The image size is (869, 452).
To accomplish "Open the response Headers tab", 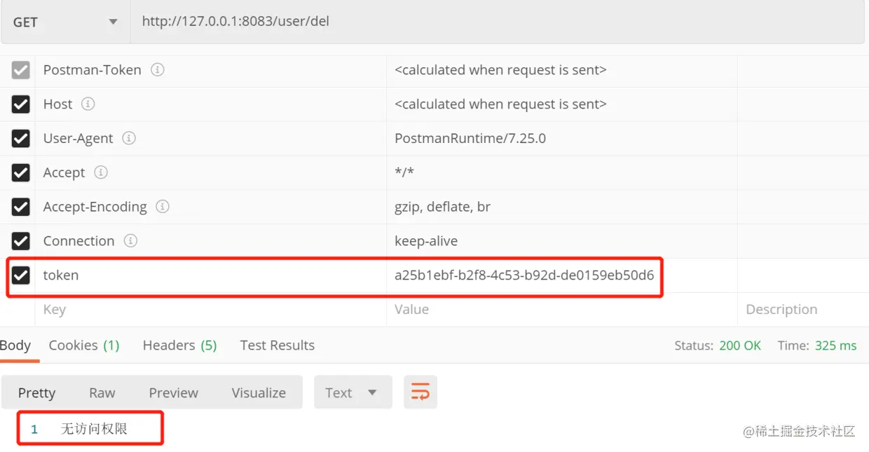I will point(179,345).
